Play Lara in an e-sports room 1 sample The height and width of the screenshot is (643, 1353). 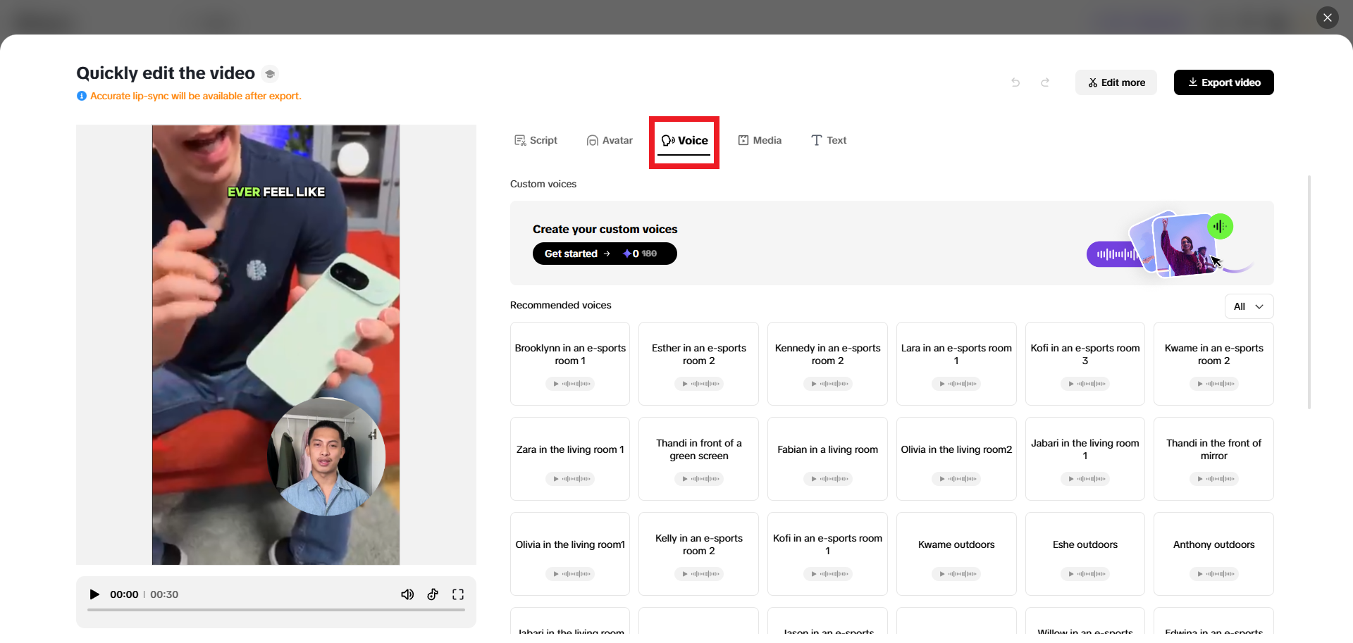coord(956,384)
